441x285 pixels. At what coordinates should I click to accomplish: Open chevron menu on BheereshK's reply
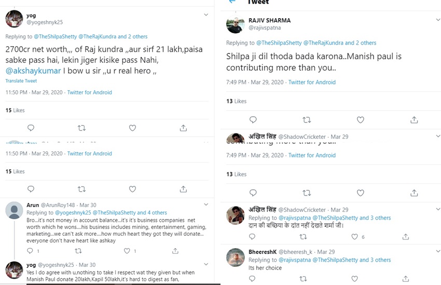click(x=436, y=251)
